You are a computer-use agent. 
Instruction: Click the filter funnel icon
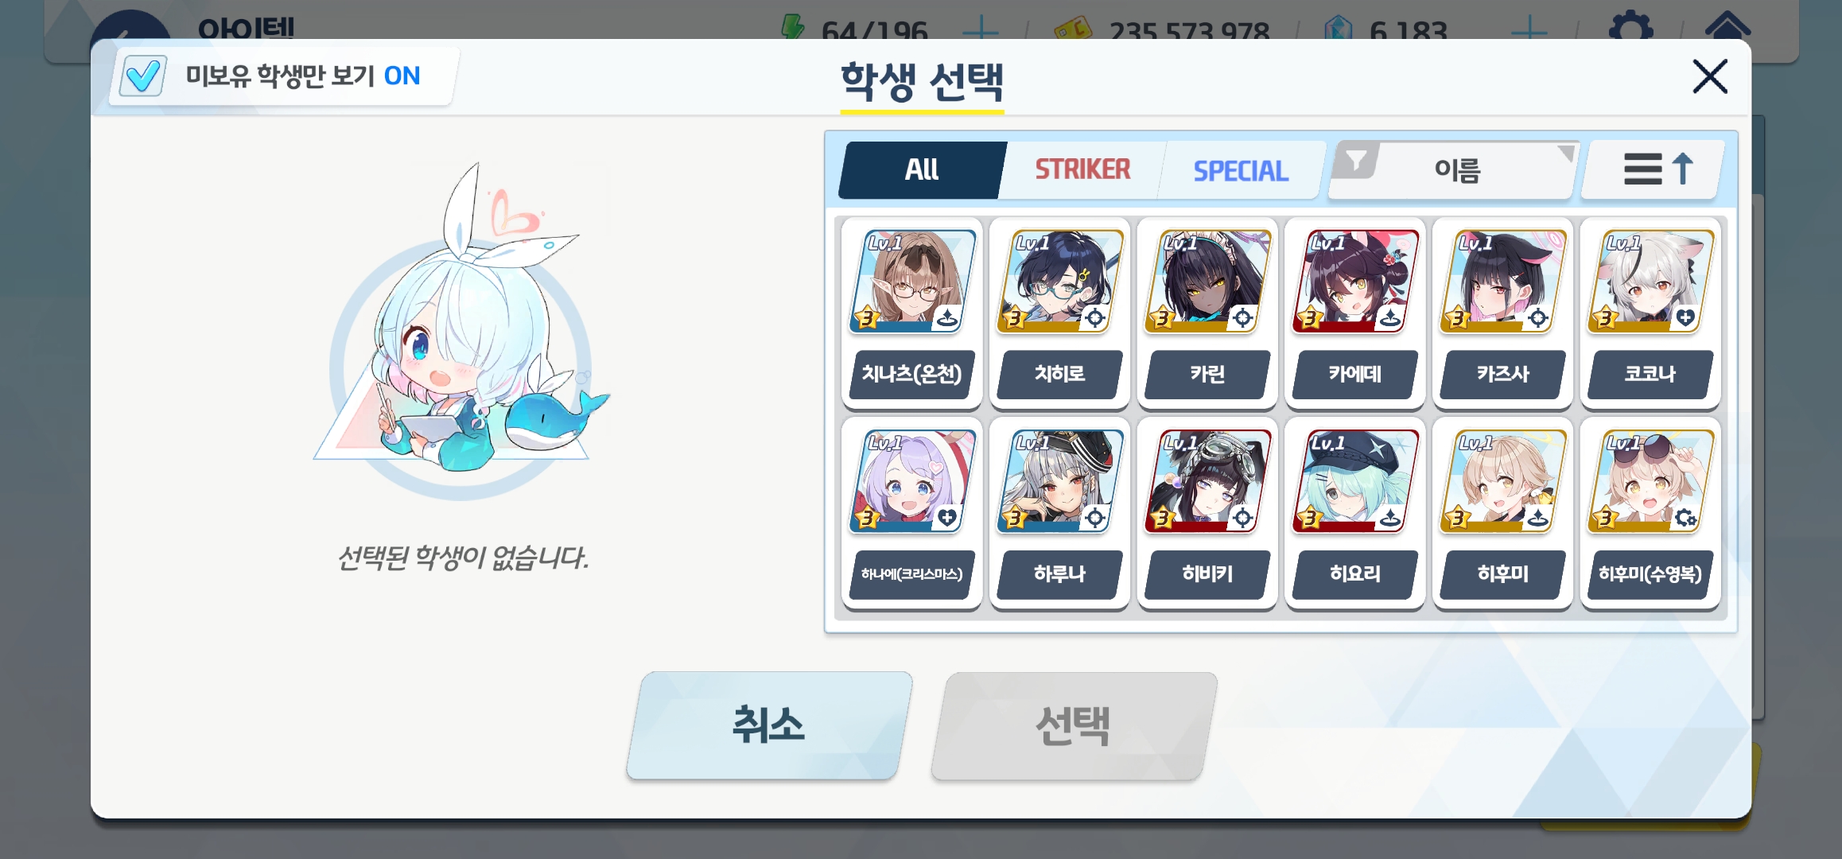point(1356,161)
